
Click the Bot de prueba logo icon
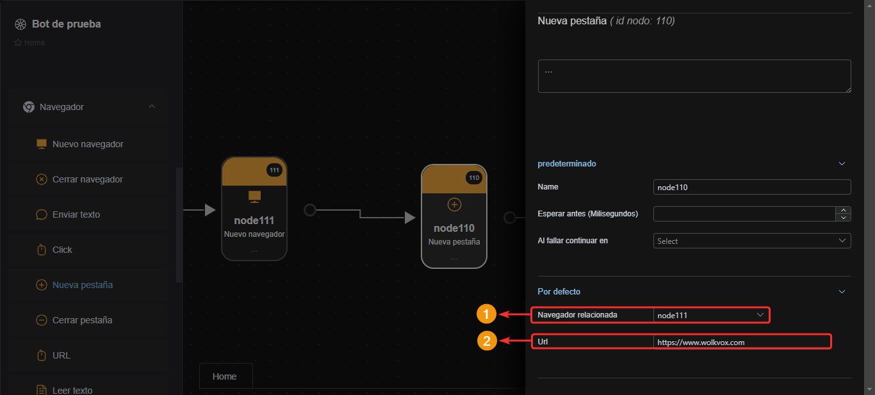(x=20, y=24)
